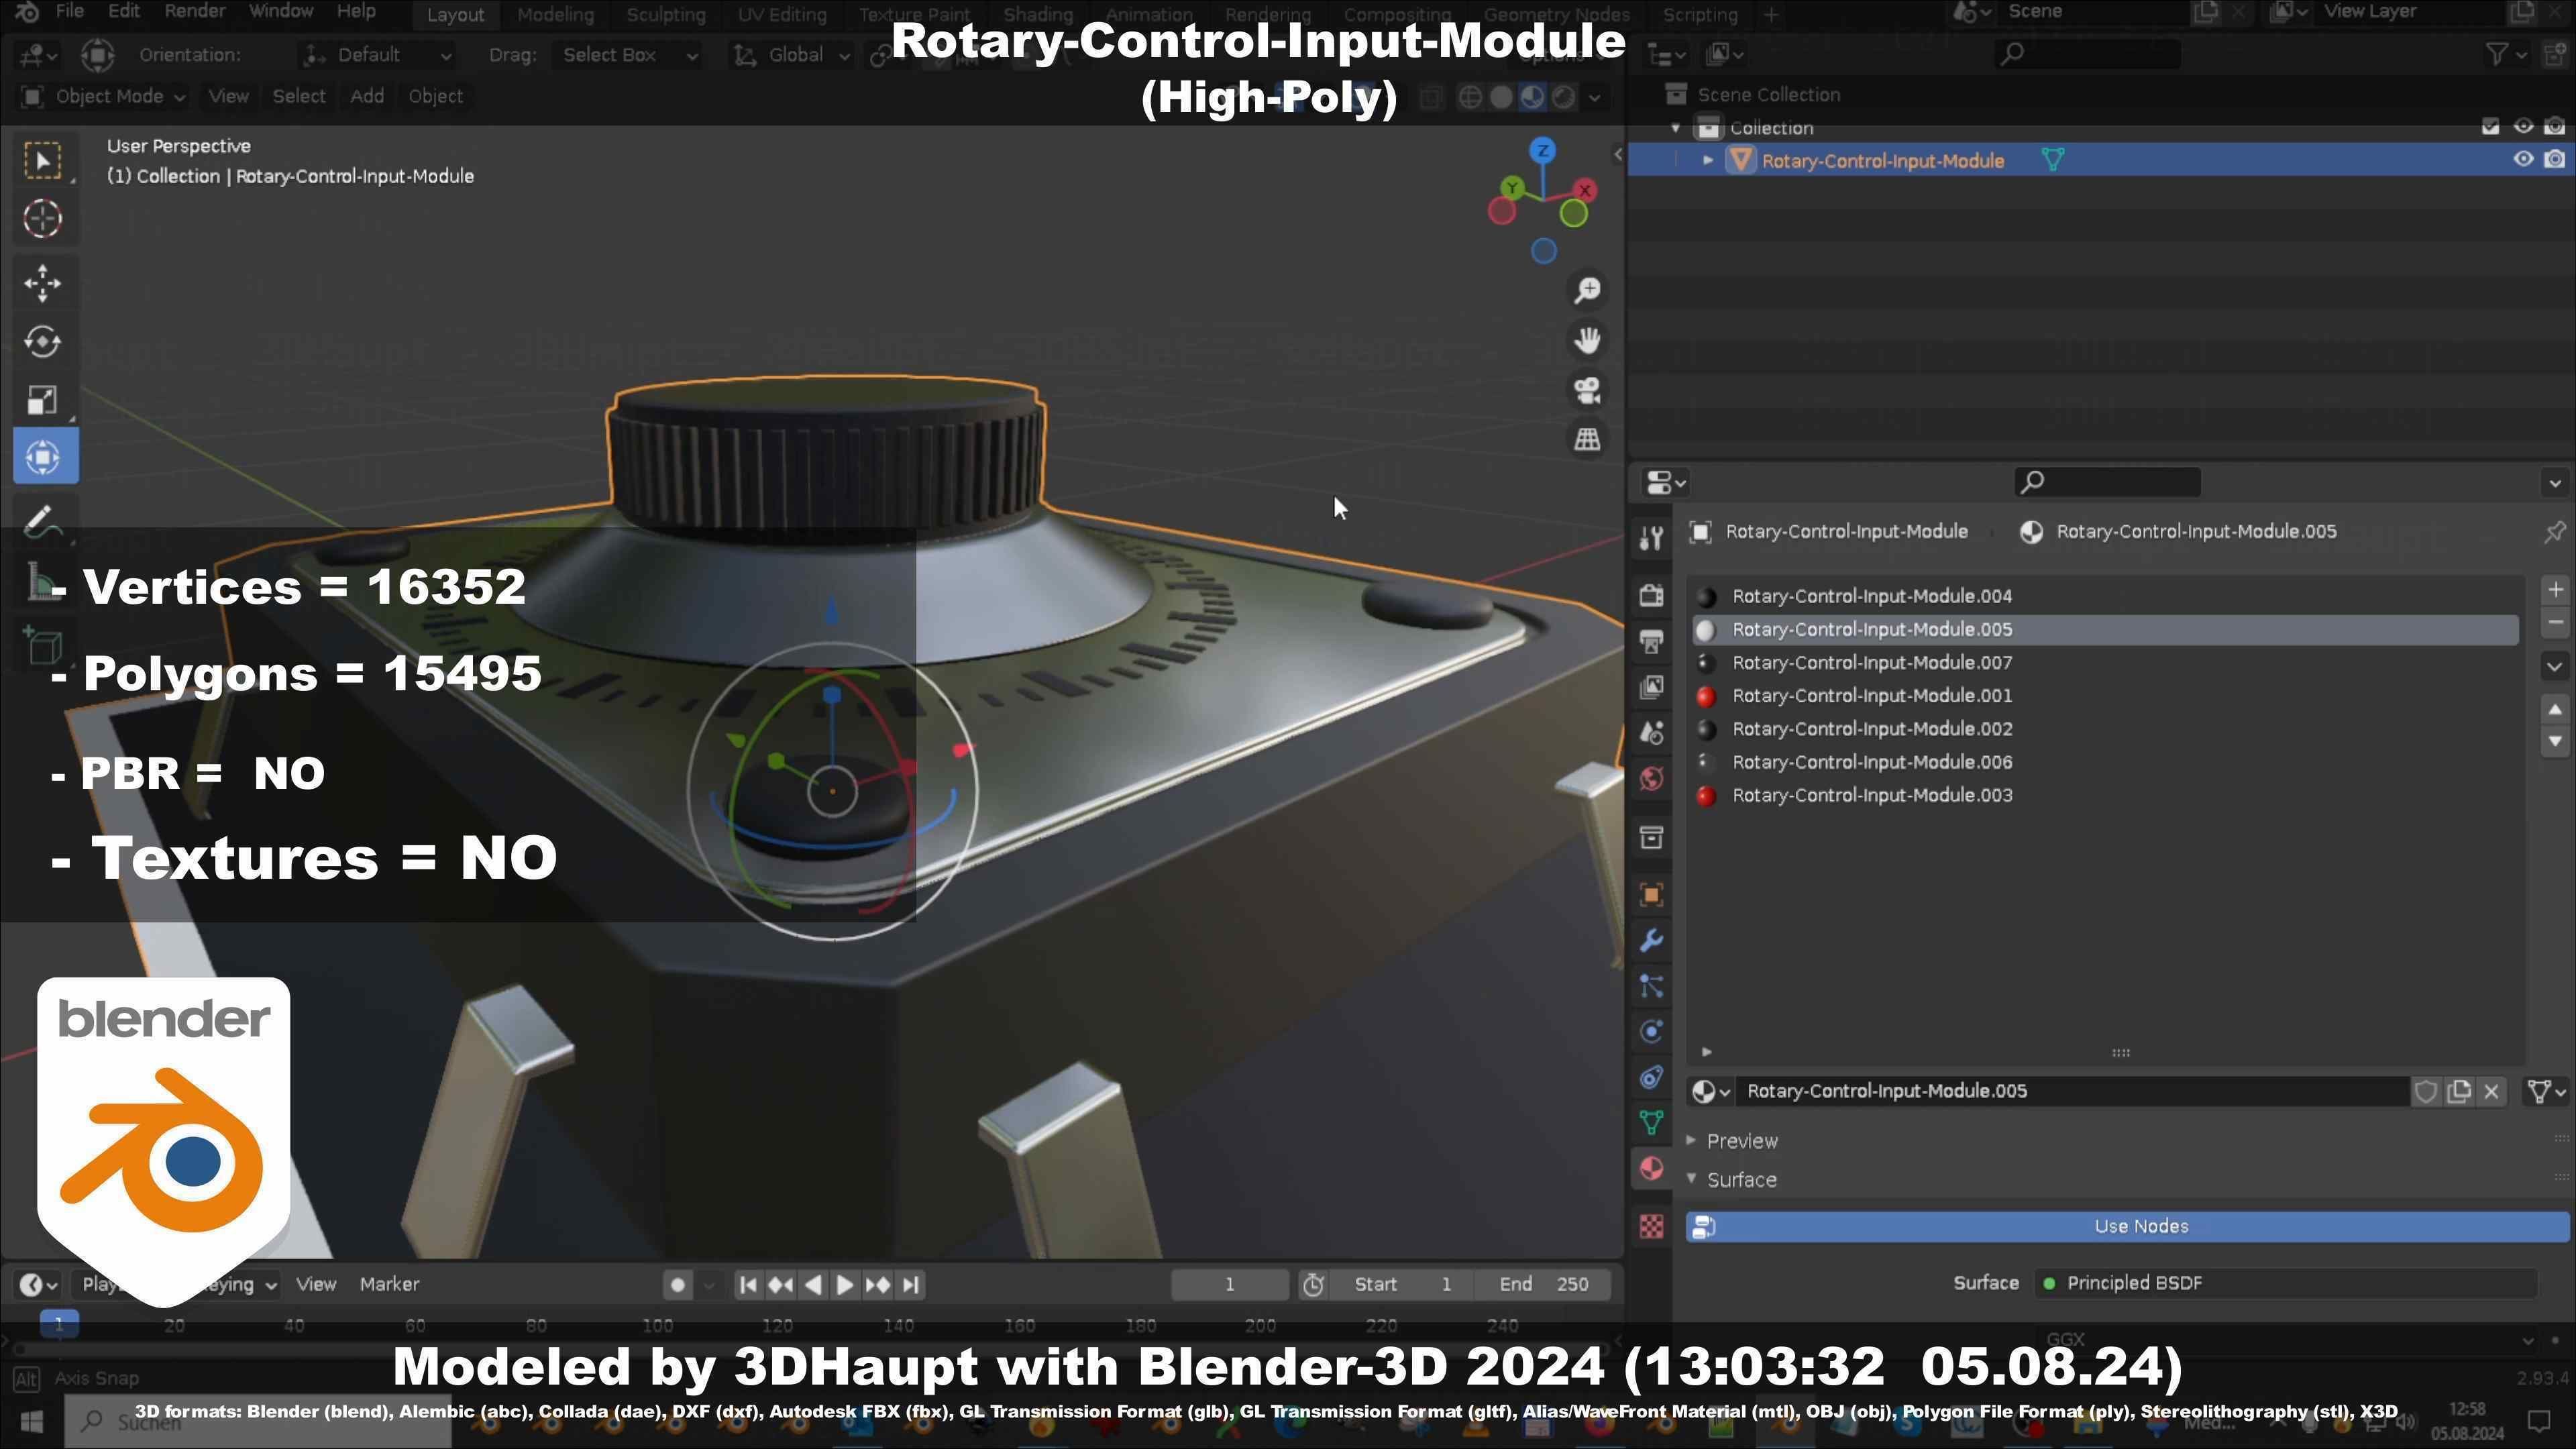
Task: Activate the 3D Cursor tool
Action: [43, 219]
